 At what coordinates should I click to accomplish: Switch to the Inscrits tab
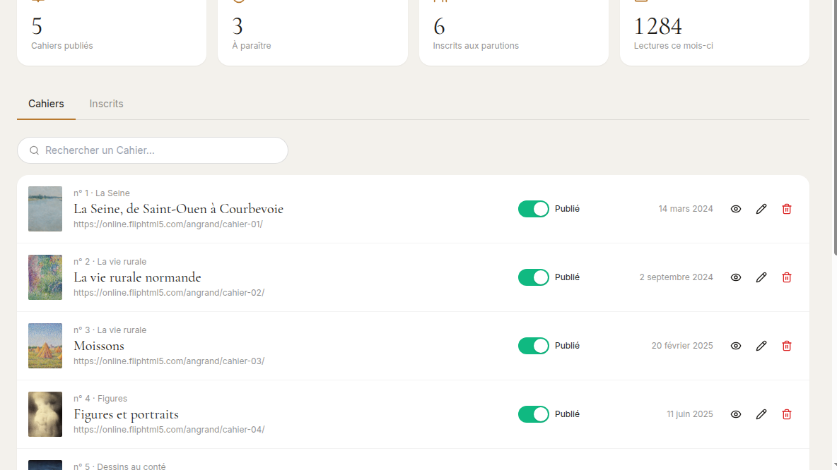(x=106, y=104)
